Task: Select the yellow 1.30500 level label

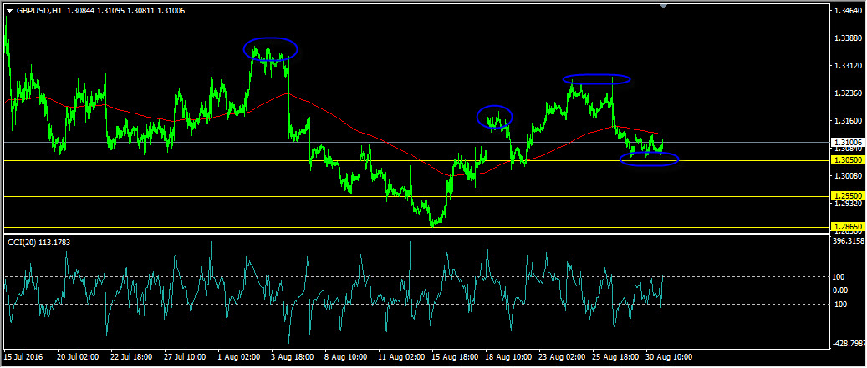Action: [847, 160]
